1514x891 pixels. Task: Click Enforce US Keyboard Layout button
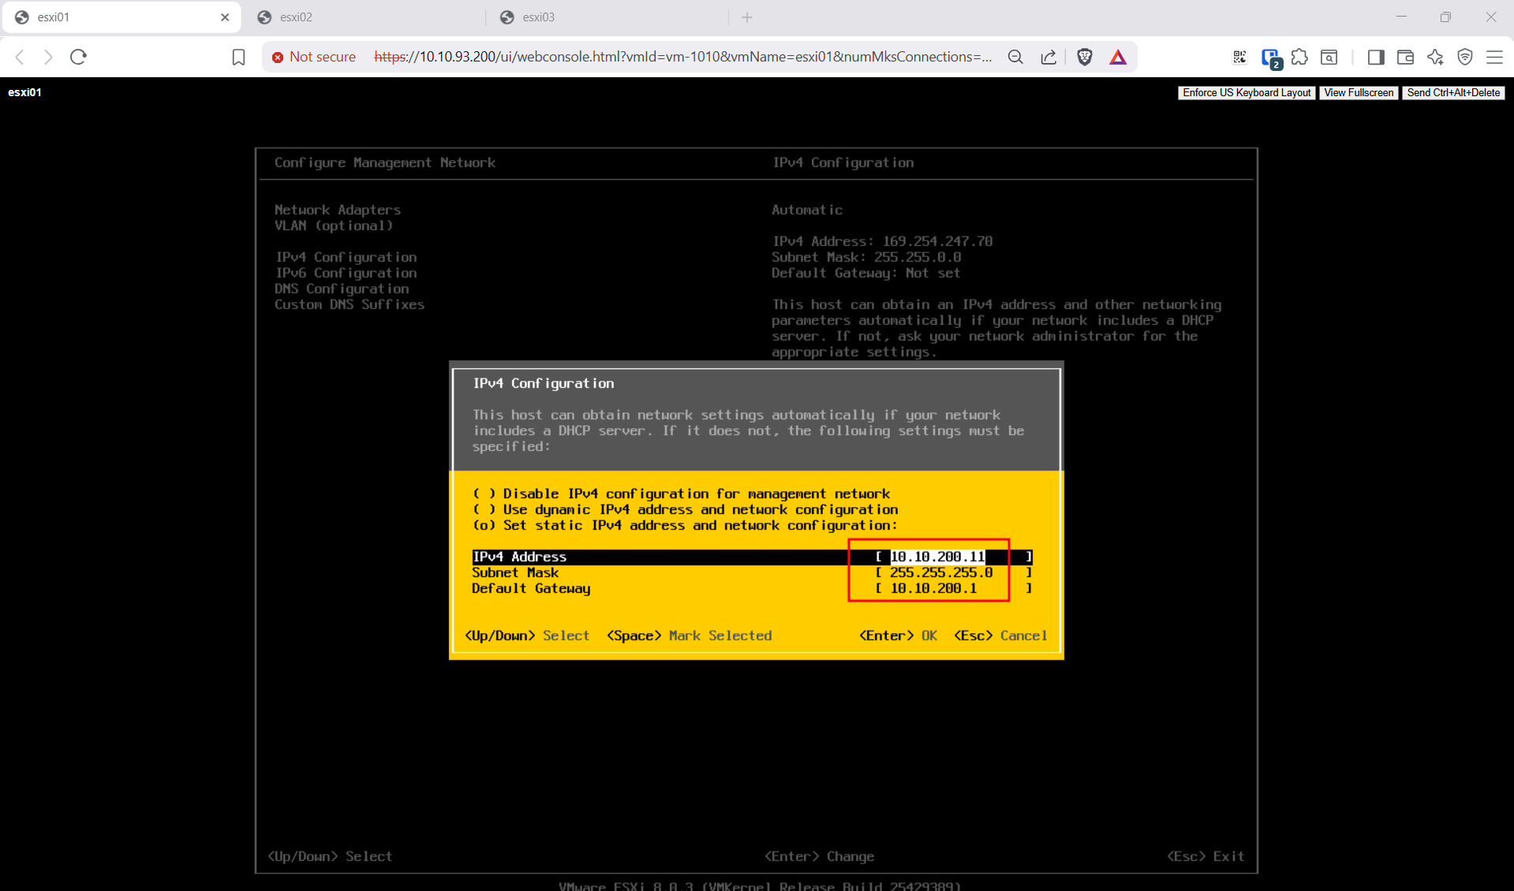click(1247, 93)
